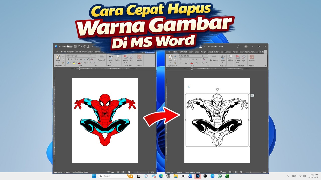Click Cut scissors icon in right Word window
321x180 pixels.
tap(175, 56)
